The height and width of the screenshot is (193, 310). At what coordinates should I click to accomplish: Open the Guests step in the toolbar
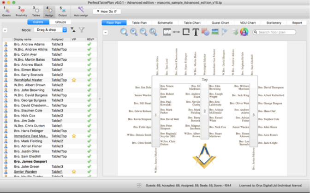[x=6, y=12]
